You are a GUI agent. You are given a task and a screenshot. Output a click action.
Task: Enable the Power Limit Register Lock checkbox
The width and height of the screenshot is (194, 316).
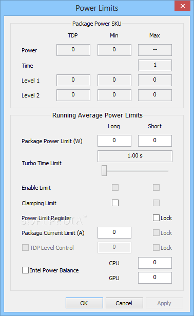click(157, 218)
